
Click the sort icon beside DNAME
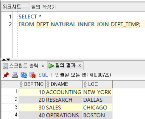(48, 84)
